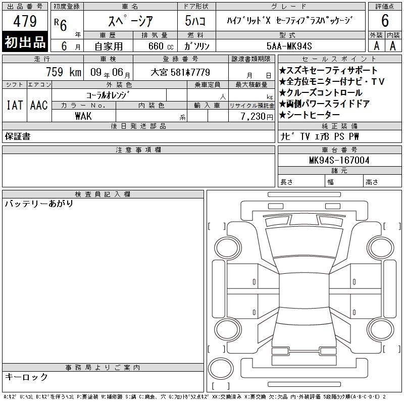Select the displacement 660 cc

point(161,46)
